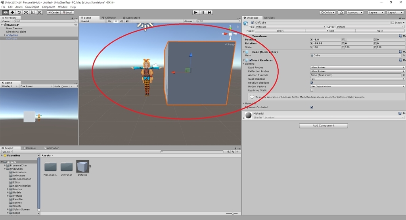Screen dimensions: 406x220
Task: Select the Hand (view) tool
Action: tap(6, 12)
